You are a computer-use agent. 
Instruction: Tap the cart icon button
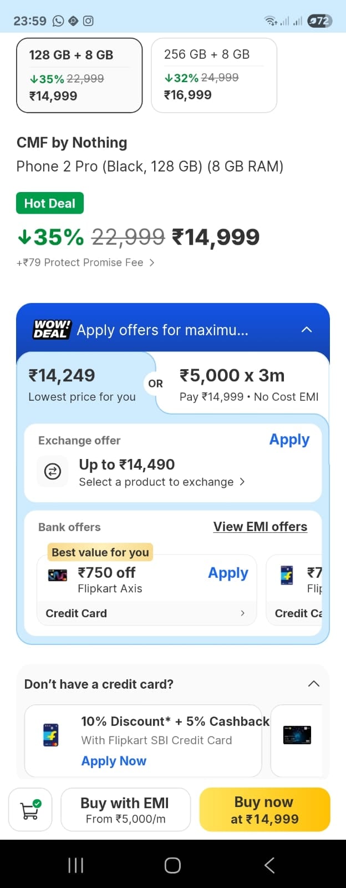(30, 810)
